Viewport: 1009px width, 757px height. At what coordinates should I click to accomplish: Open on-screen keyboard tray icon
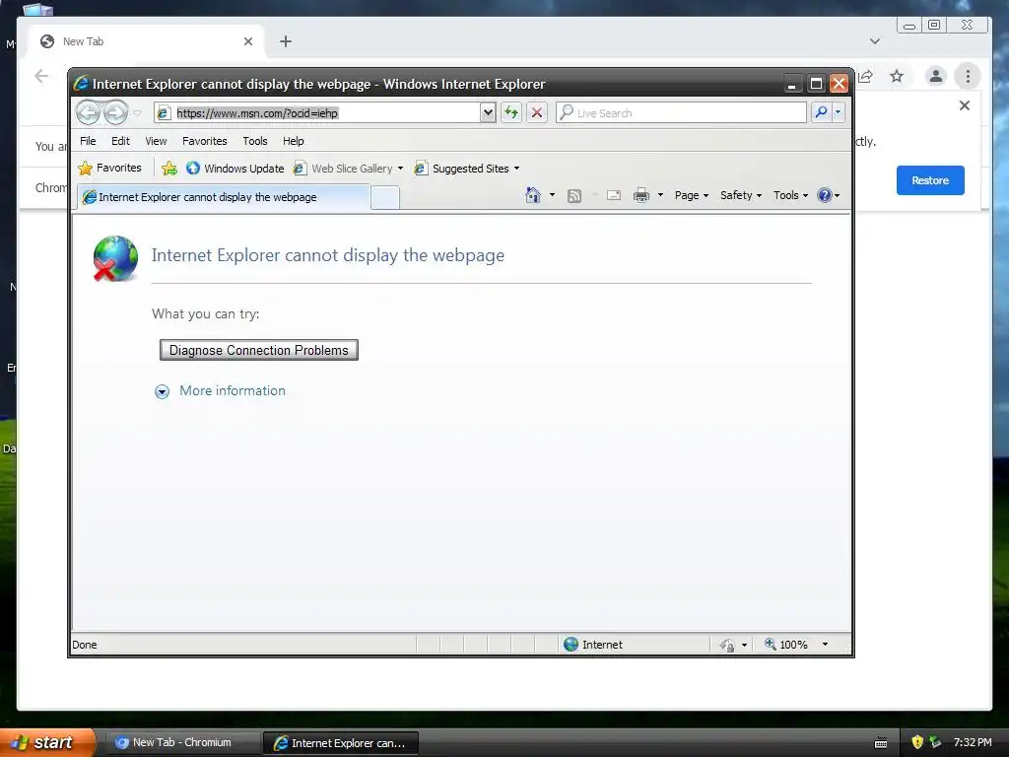pyautogui.click(x=881, y=743)
